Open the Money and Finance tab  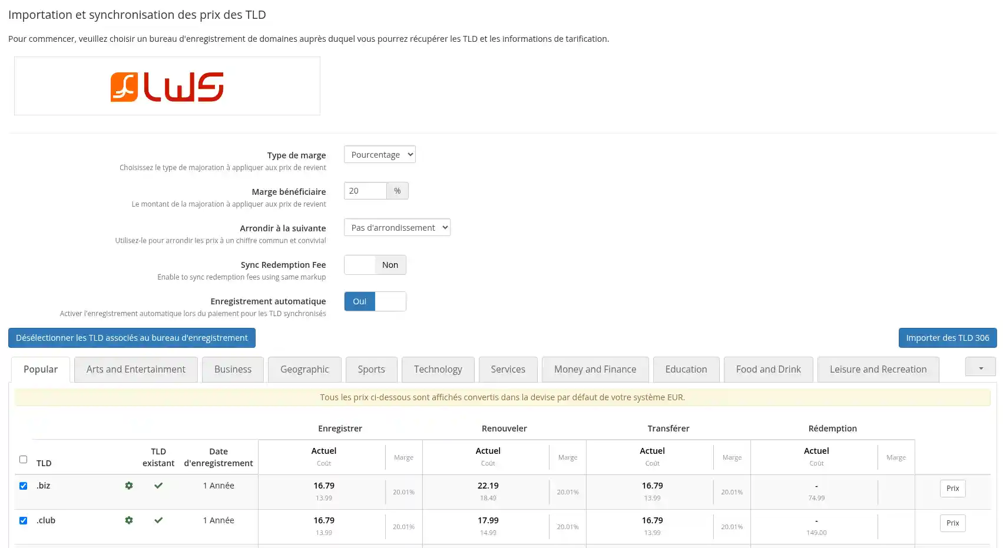(595, 369)
